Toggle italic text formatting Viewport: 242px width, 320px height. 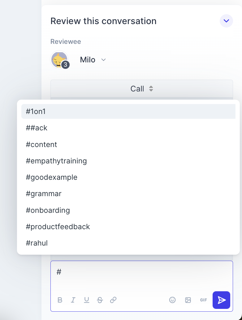(x=73, y=300)
